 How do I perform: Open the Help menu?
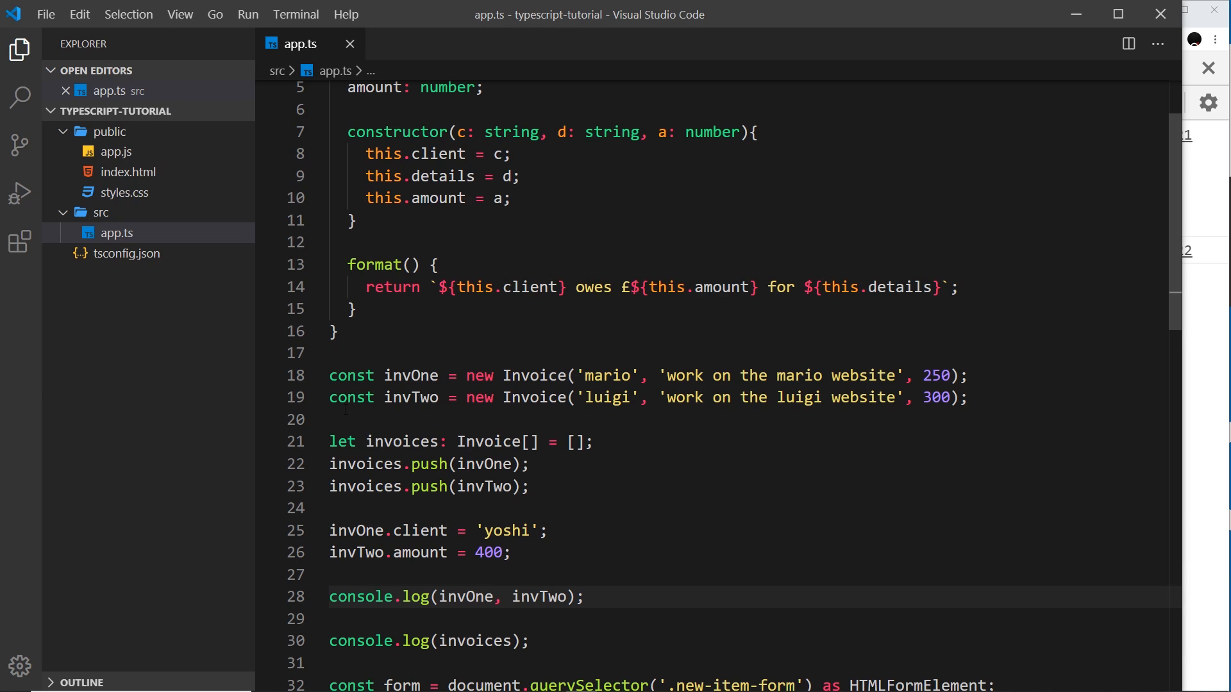tap(346, 14)
